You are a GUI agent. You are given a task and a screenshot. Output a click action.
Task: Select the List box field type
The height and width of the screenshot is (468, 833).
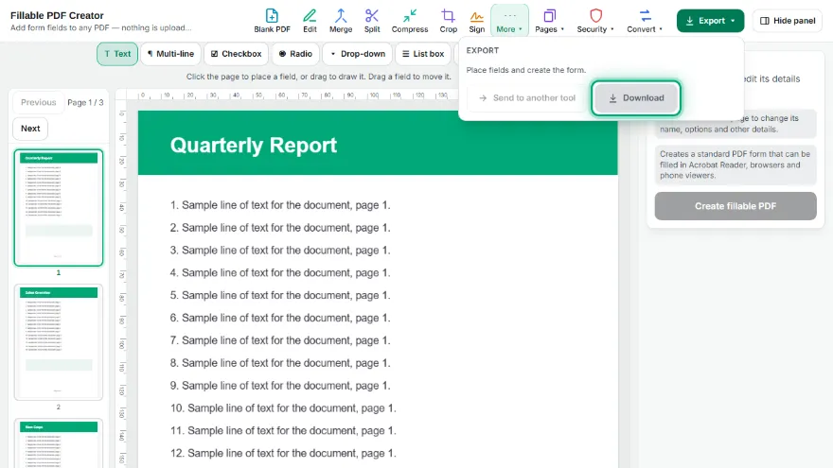click(x=423, y=54)
